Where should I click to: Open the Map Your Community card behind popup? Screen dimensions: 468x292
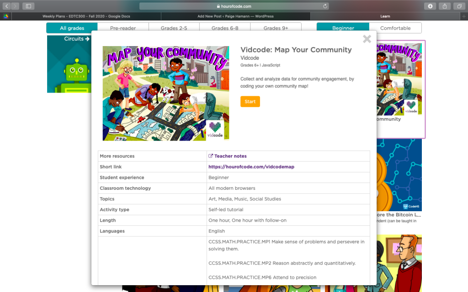pos(400,89)
